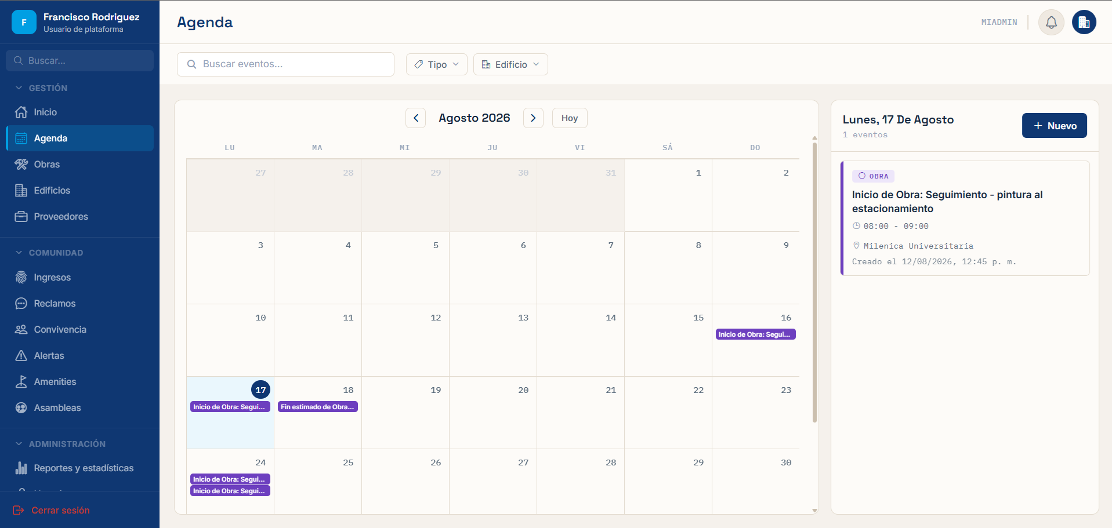Image resolution: width=1112 pixels, height=528 pixels.
Task: Open the second event on August 24
Action: tap(230, 491)
